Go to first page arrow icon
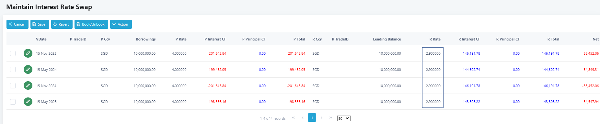 coord(293,118)
